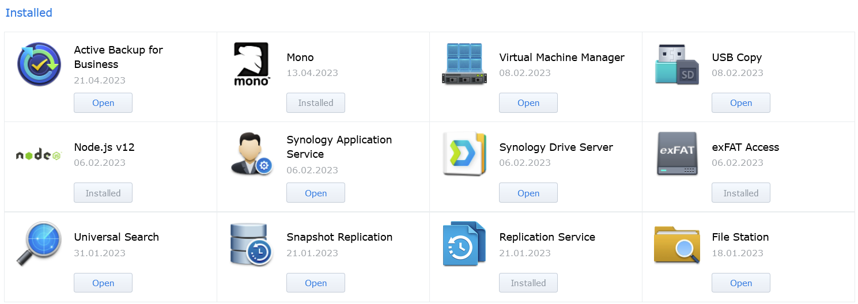Click the Synology Drive Server title

556,147
